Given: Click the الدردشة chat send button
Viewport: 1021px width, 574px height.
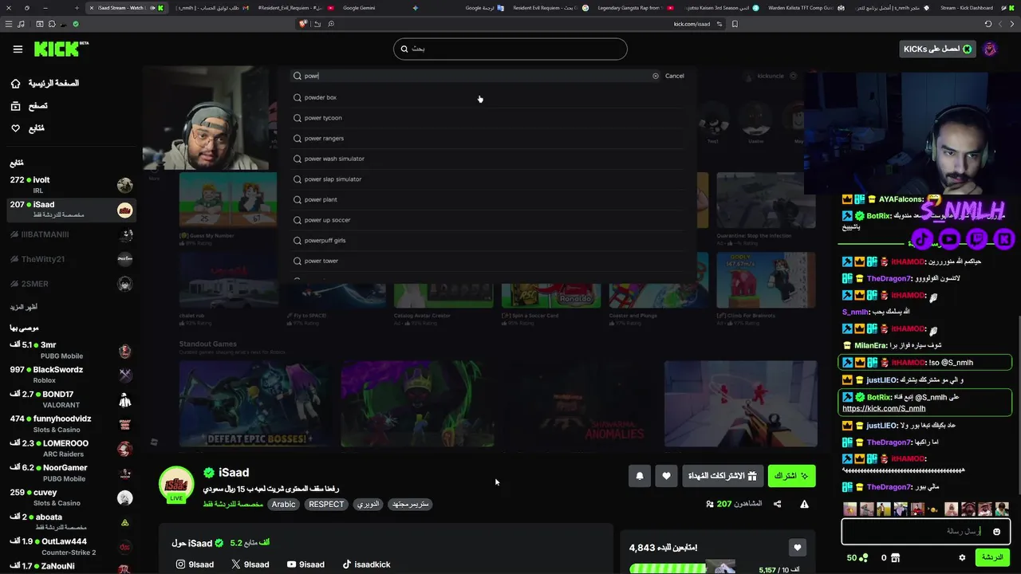Looking at the screenshot, I should coord(993,557).
